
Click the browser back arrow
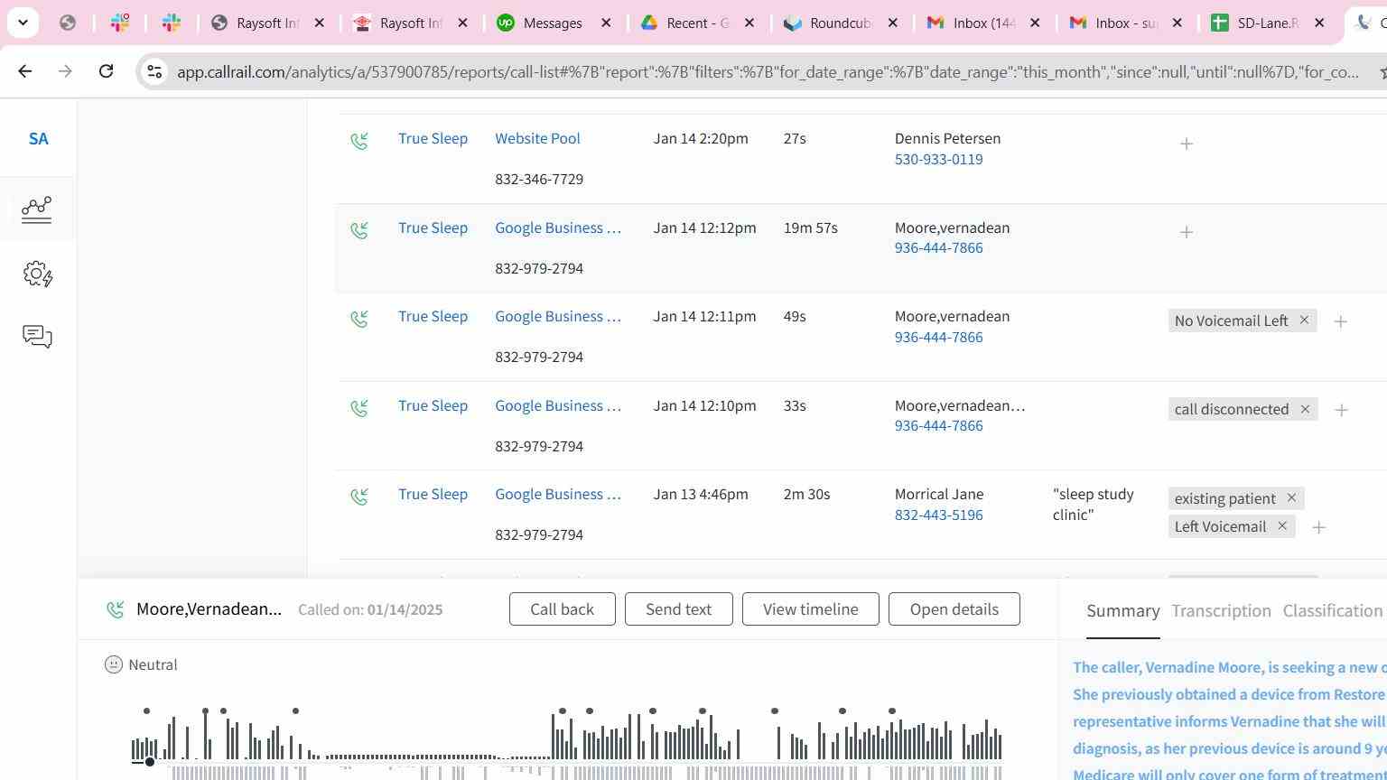point(25,71)
